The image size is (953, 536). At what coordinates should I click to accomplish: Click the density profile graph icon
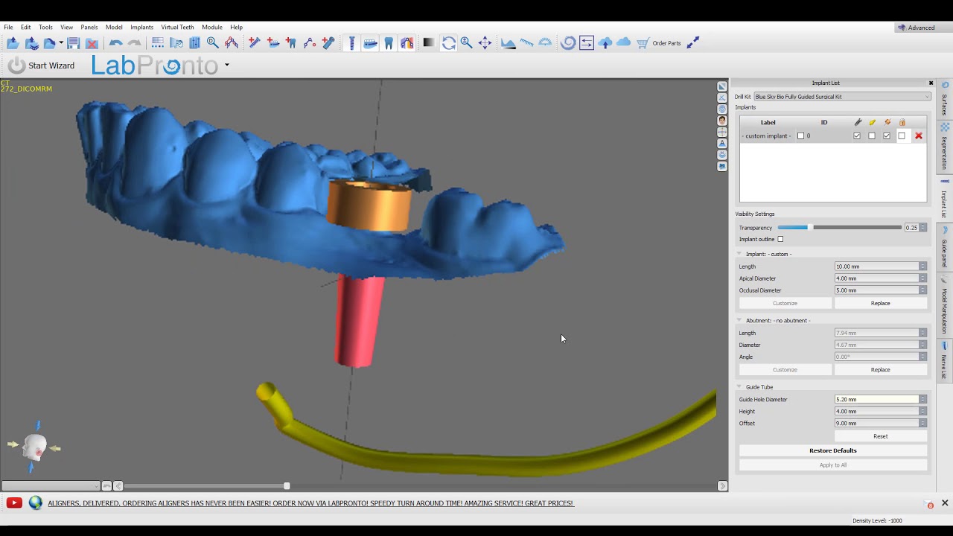click(x=508, y=43)
